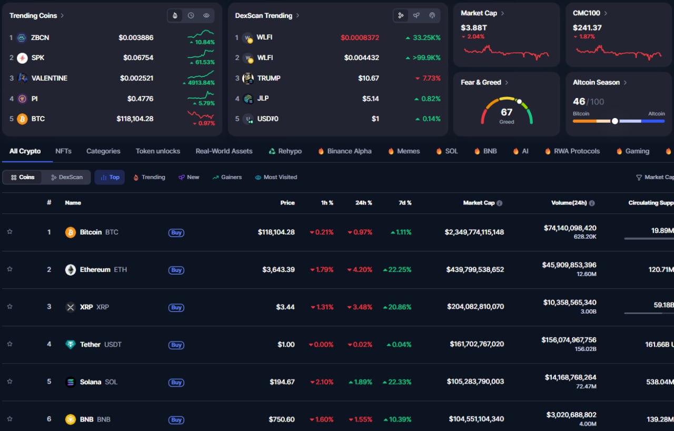The image size is (674, 431).
Task: Click the star beside XRP row
Action: 9,307
